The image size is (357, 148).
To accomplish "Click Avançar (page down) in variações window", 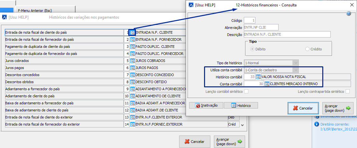I will (x=229, y=142).
